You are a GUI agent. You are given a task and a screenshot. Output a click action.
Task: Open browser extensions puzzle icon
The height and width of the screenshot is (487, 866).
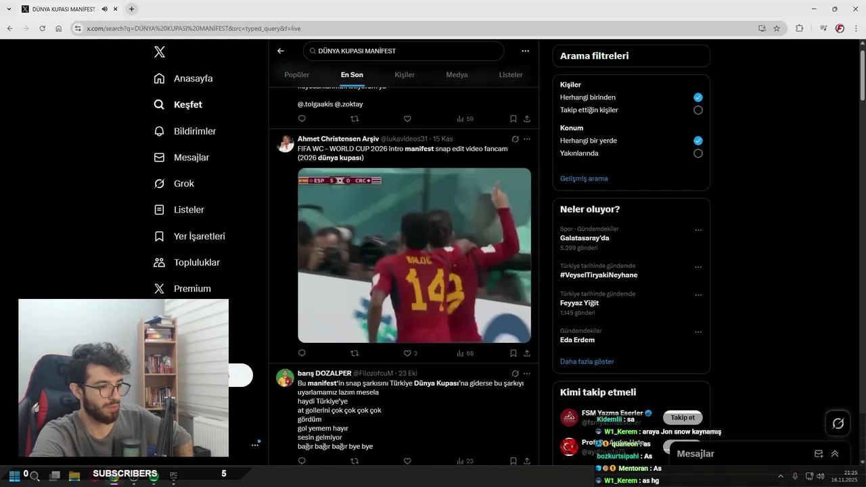click(x=799, y=28)
